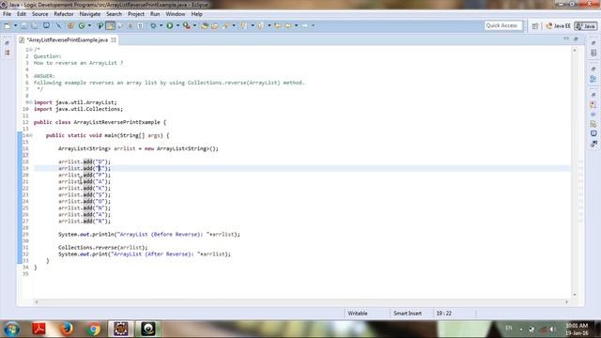Open Google Chrome from the taskbar

[94, 329]
